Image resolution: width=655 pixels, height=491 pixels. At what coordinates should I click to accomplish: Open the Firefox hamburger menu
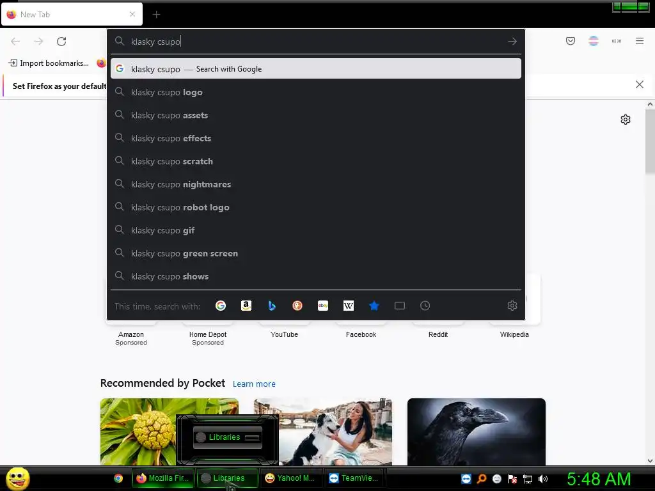tap(640, 41)
